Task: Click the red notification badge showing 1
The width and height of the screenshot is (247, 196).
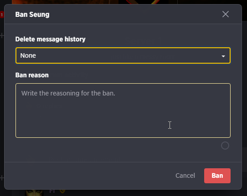Action: click(x=2, y=15)
